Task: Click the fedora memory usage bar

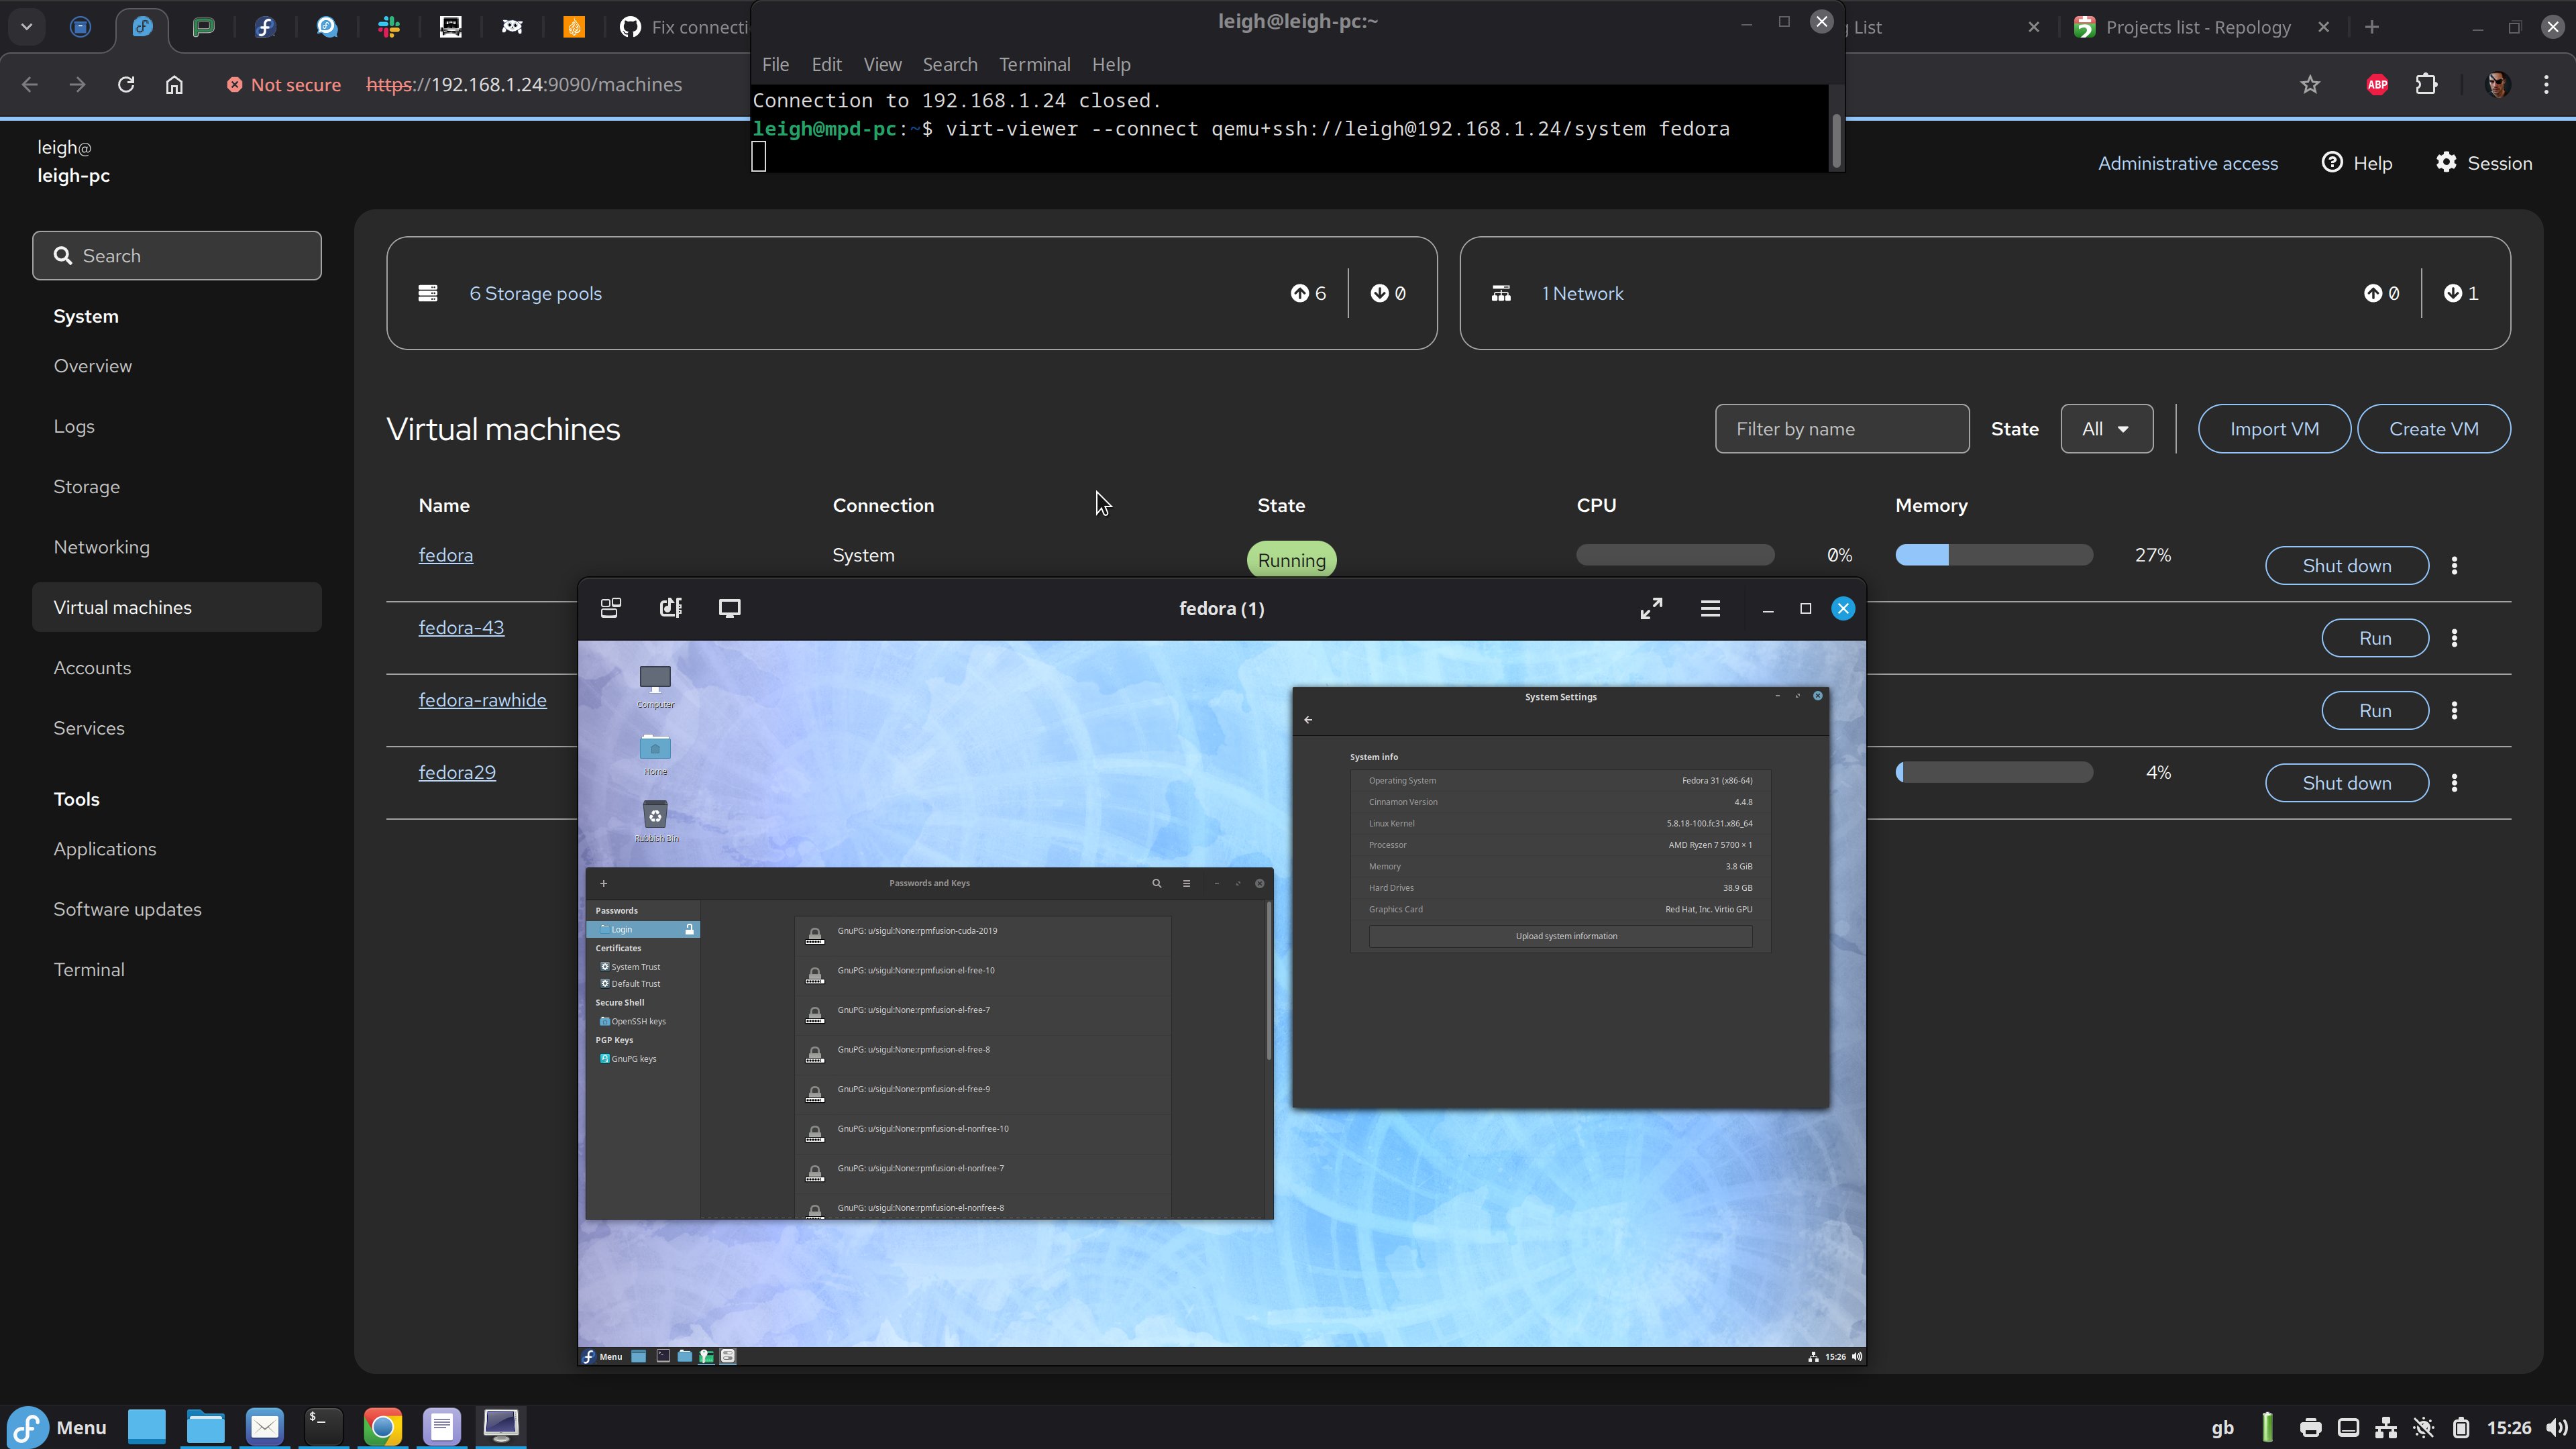Action: tap(1993, 555)
